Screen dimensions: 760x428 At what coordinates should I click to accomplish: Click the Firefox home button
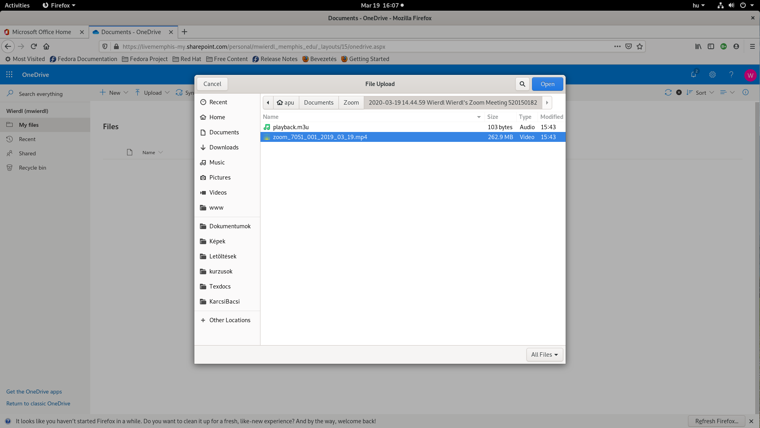[x=46, y=46]
